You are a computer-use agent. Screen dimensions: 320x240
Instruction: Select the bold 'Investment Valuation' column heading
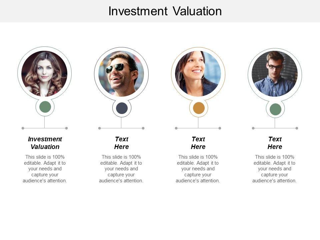[45, 143]
